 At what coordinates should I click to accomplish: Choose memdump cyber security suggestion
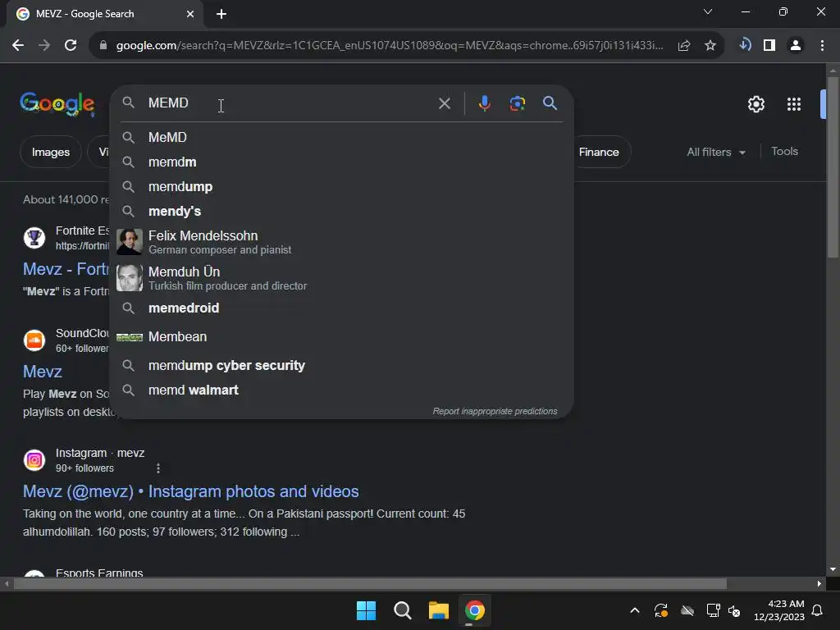point(342,365)
